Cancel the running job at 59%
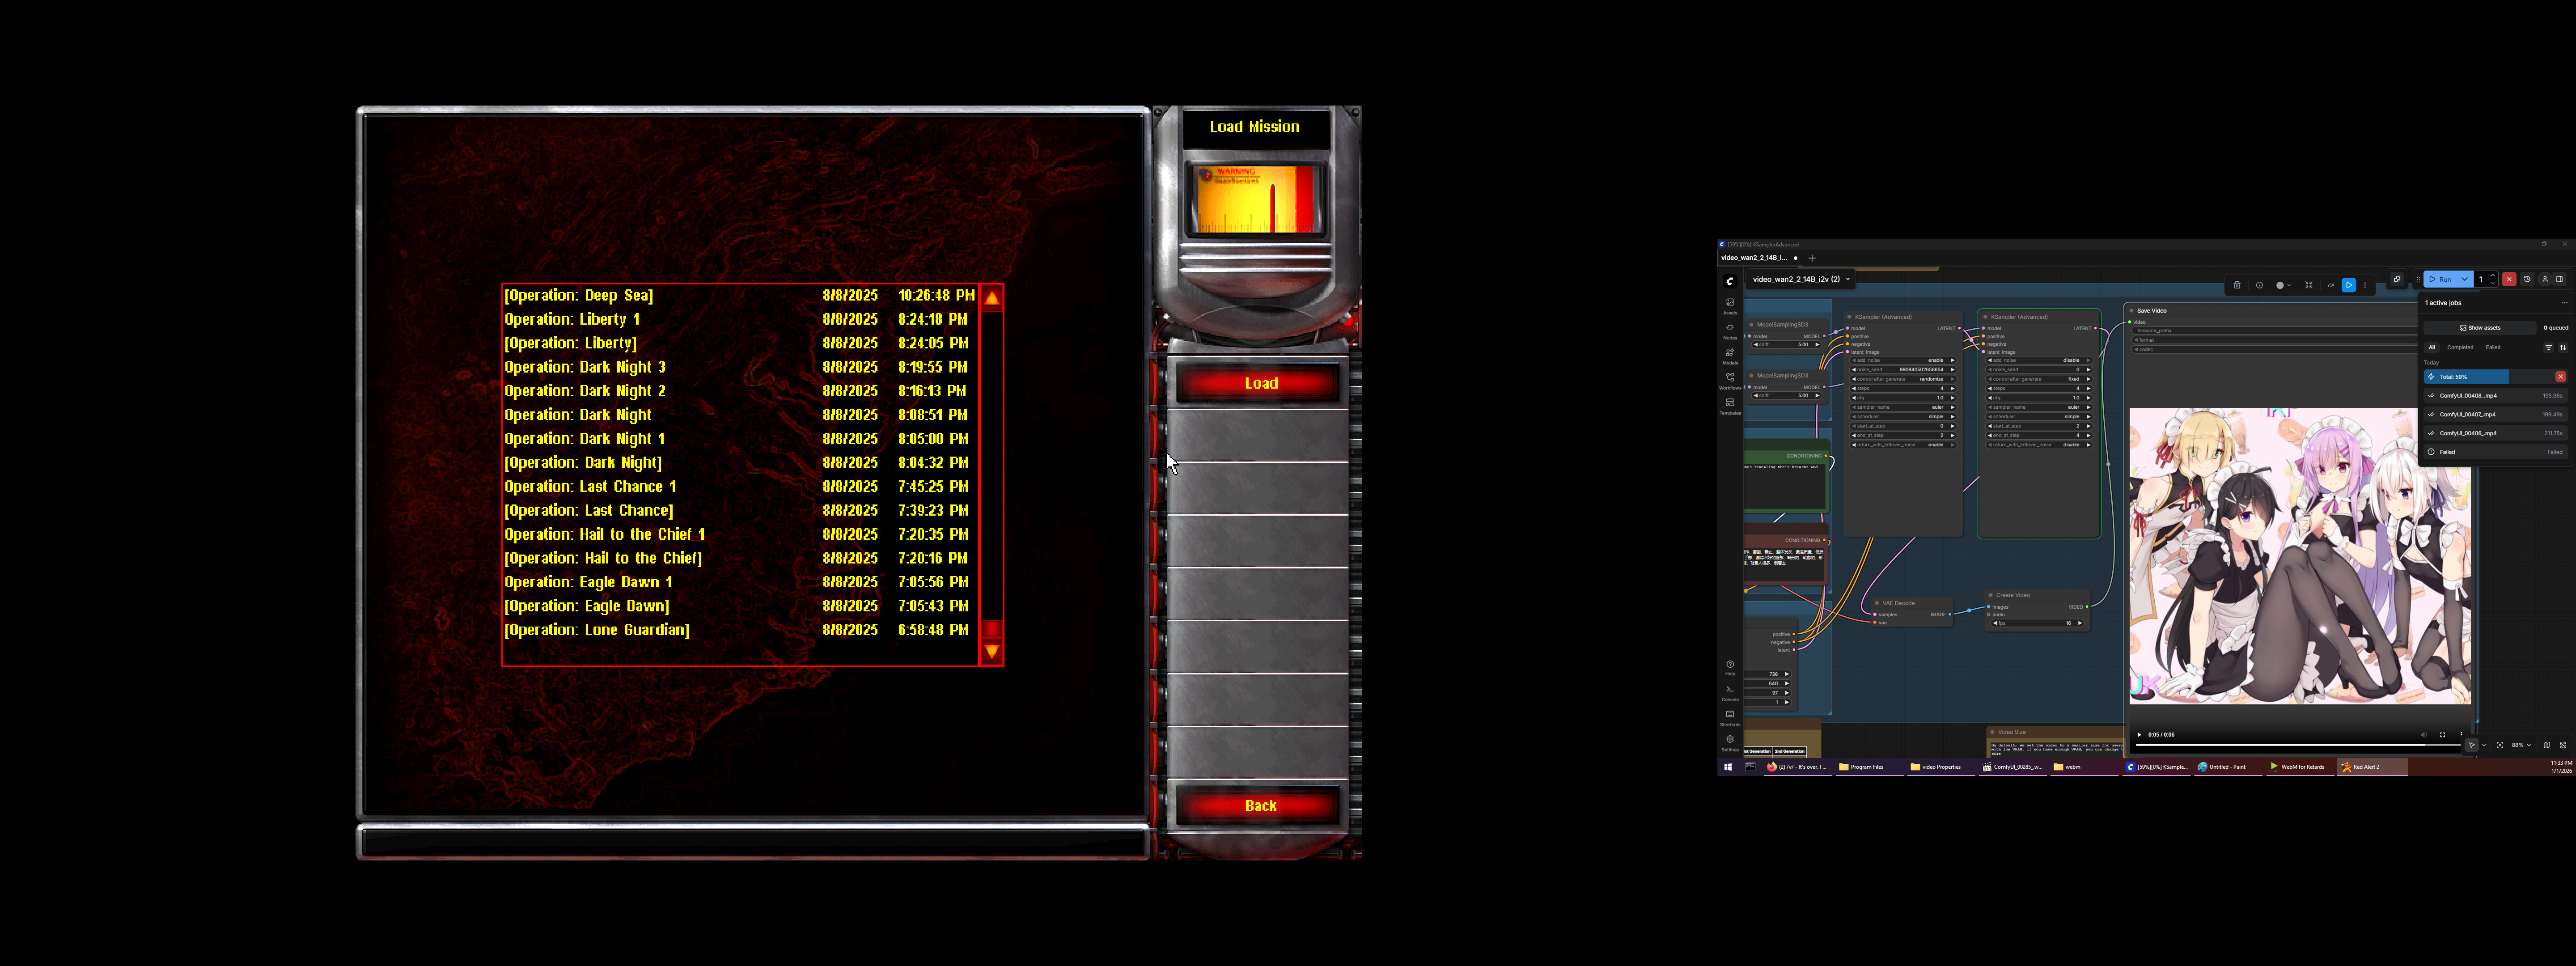2576x966 pixels. [x=2560, y=377]
